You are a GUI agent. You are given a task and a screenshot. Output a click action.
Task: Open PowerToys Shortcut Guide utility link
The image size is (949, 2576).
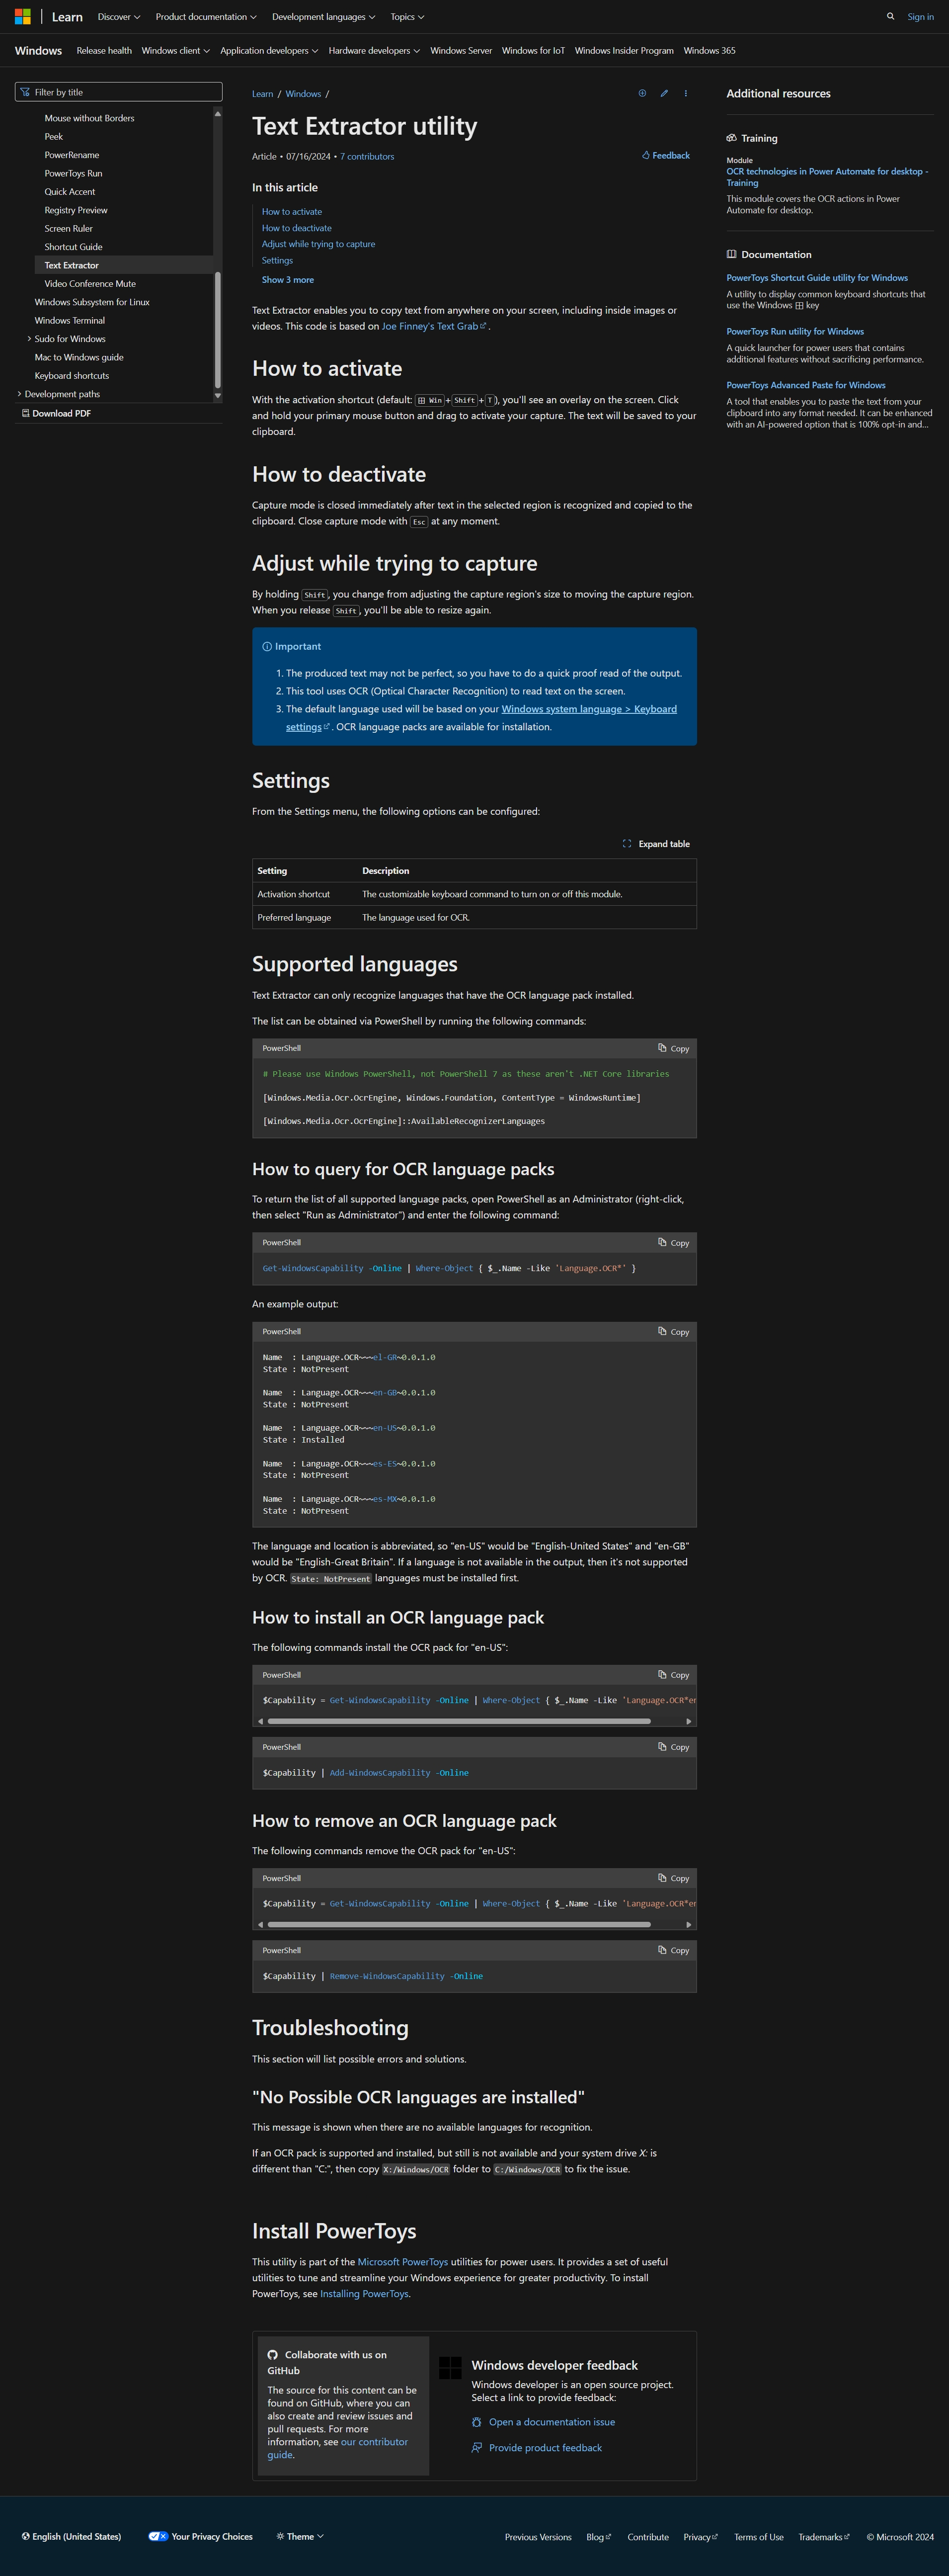[817, 278]
